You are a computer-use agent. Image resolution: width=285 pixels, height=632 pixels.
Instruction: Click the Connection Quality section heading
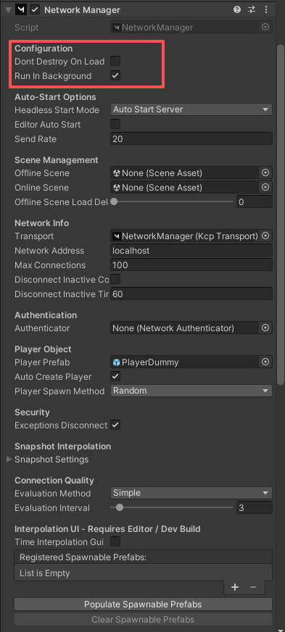point(54,480)
